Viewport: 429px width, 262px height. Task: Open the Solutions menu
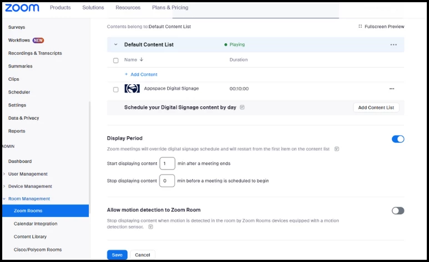[x=93, y=8]
